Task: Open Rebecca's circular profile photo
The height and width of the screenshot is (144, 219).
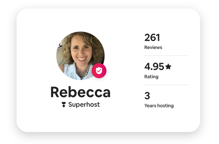Action: coord(80,55)
